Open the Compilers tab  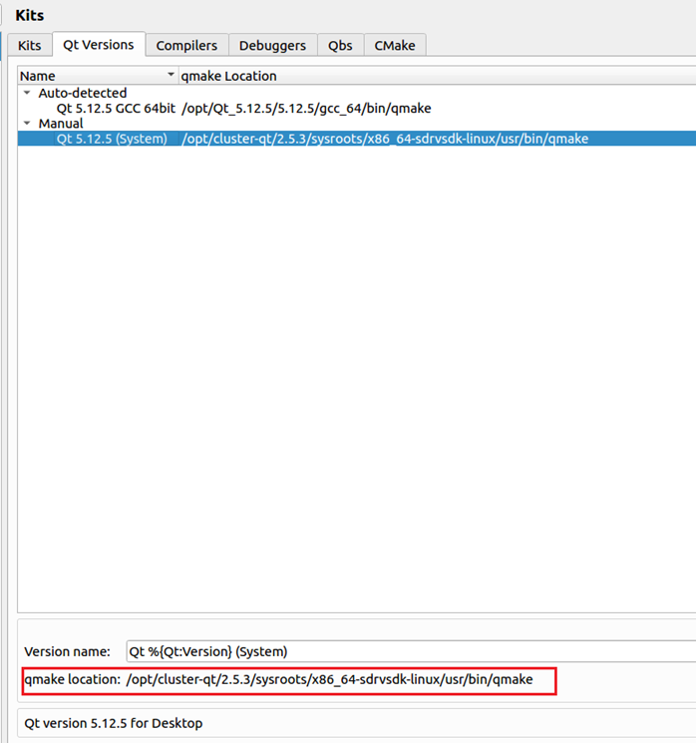coord(186,46)
